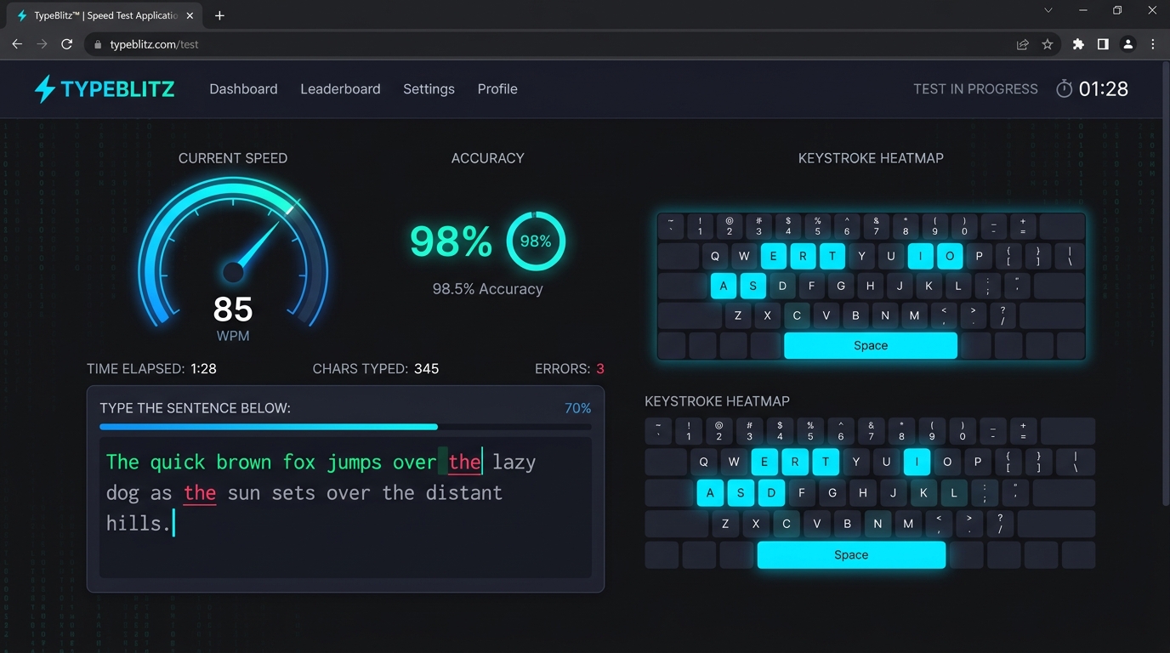1170x653 pixels.
Task: Open the Dashboard page
Action: (x=243, y=88)
